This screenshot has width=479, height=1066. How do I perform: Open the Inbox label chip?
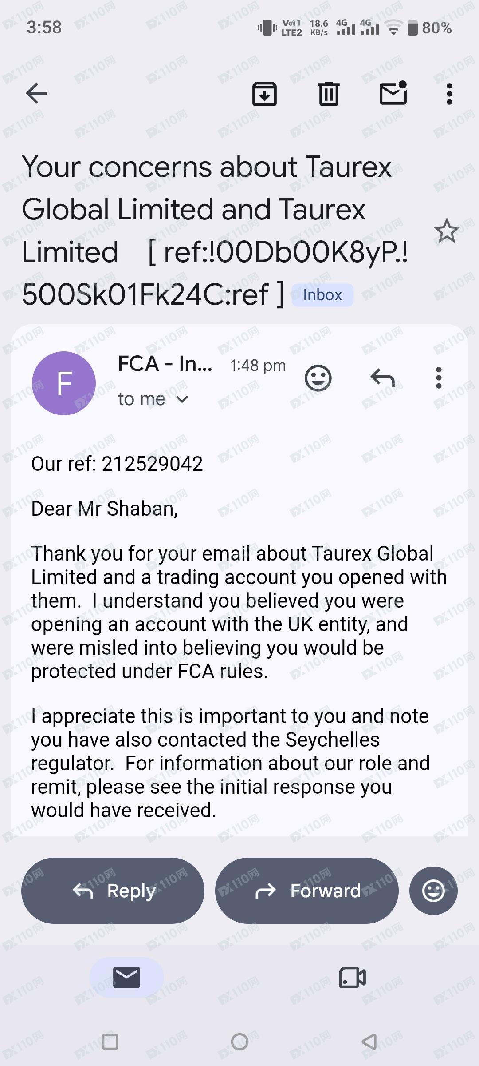pos(322,295)
